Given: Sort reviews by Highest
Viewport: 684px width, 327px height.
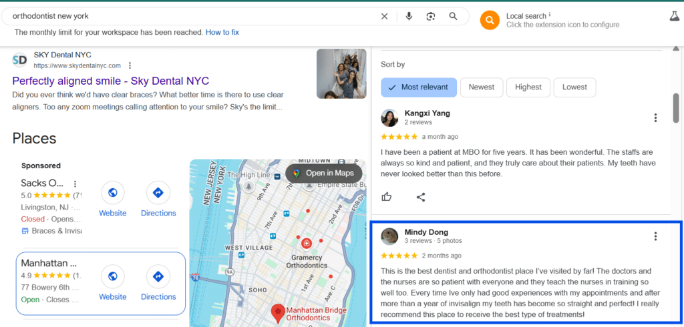Looking at the screenshot, I should click(x=528, y=87).
